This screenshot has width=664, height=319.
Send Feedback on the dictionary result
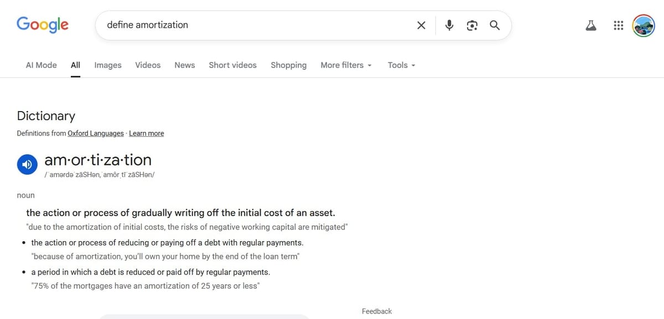[376, 311]
